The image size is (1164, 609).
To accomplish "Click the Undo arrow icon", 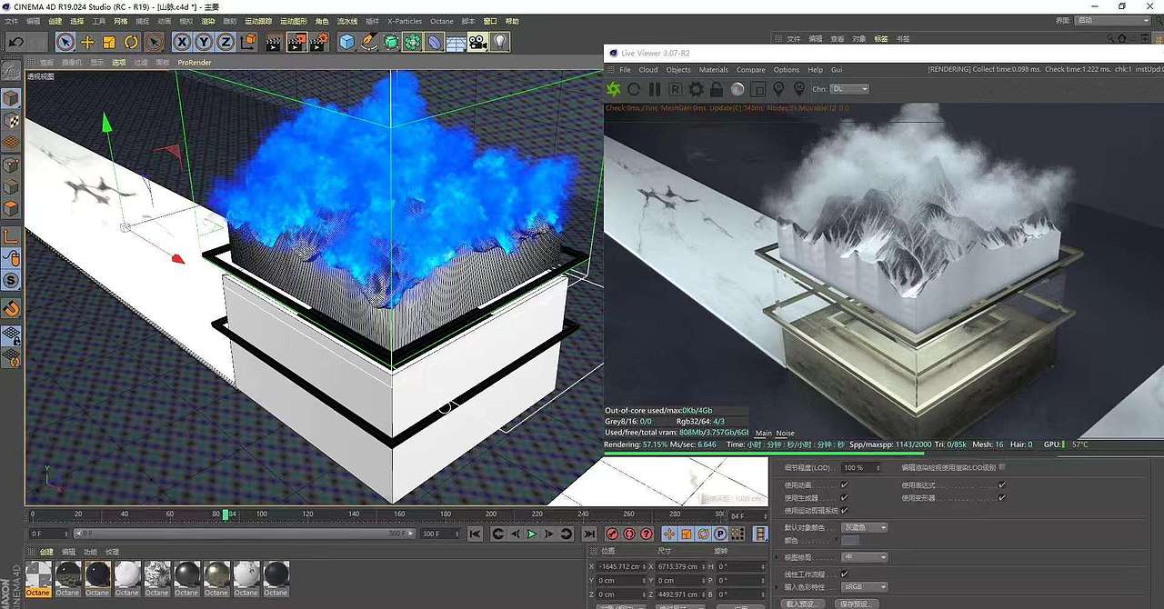I will 16,42.
